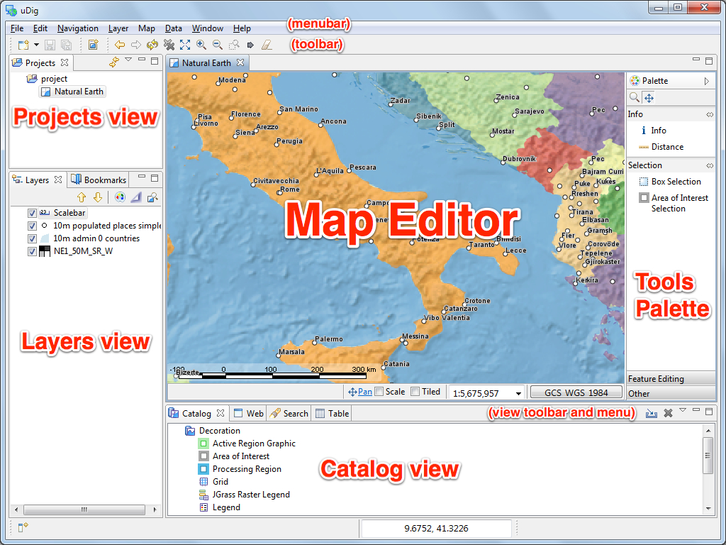Click the Pan link below the map
This screenshot has height=545, width=726.
(x=365, y=392)
